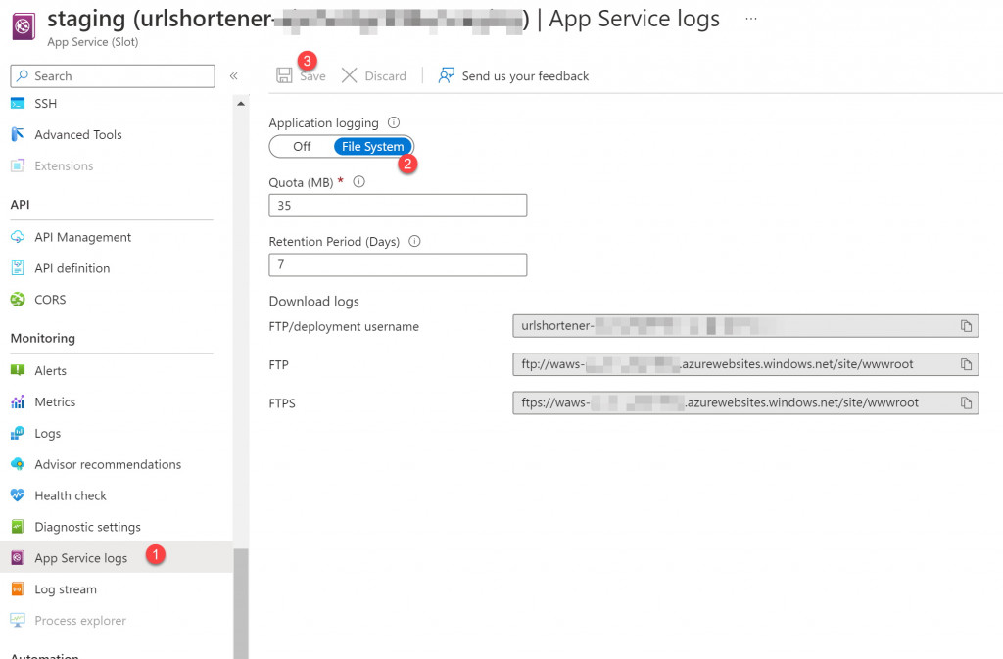The height and width of the screenshot is (659, 1003).
Task: Click the Diagnostic settings icon
Action: 18,527
